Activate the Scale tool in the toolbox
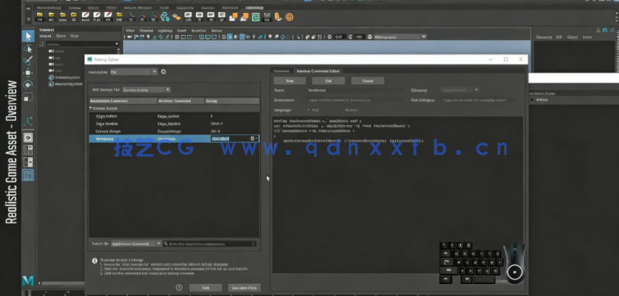The height and width of the screenshot is (296, 619). [28, 96]
